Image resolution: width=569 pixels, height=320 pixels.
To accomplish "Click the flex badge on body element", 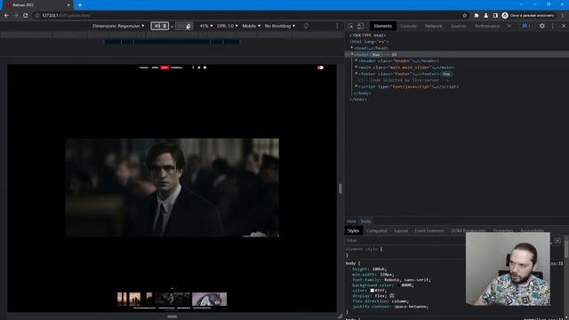I will coord(376,54).
